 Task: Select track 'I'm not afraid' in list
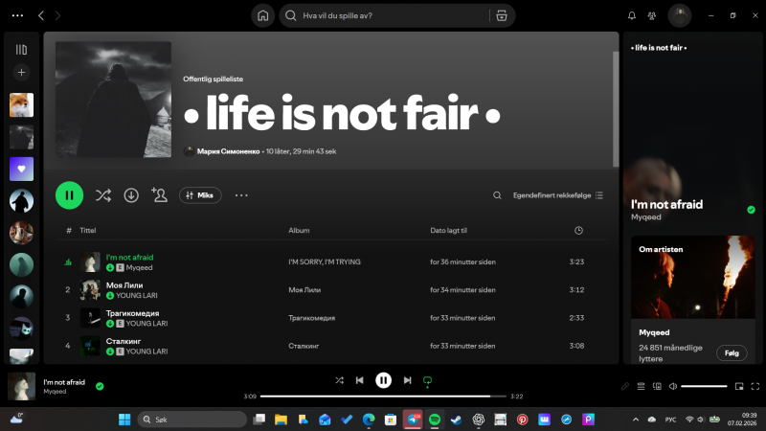point(129,257)
